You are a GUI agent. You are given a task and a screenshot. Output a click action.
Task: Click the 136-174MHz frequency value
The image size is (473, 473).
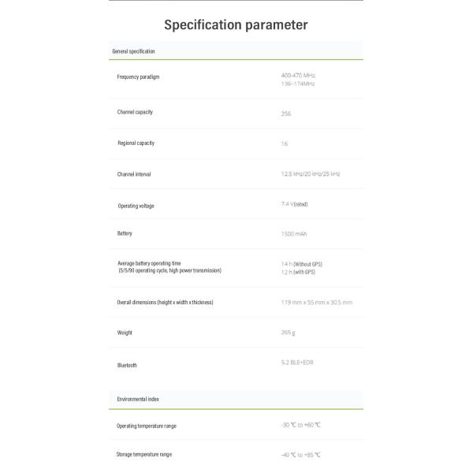click(298, 83)
